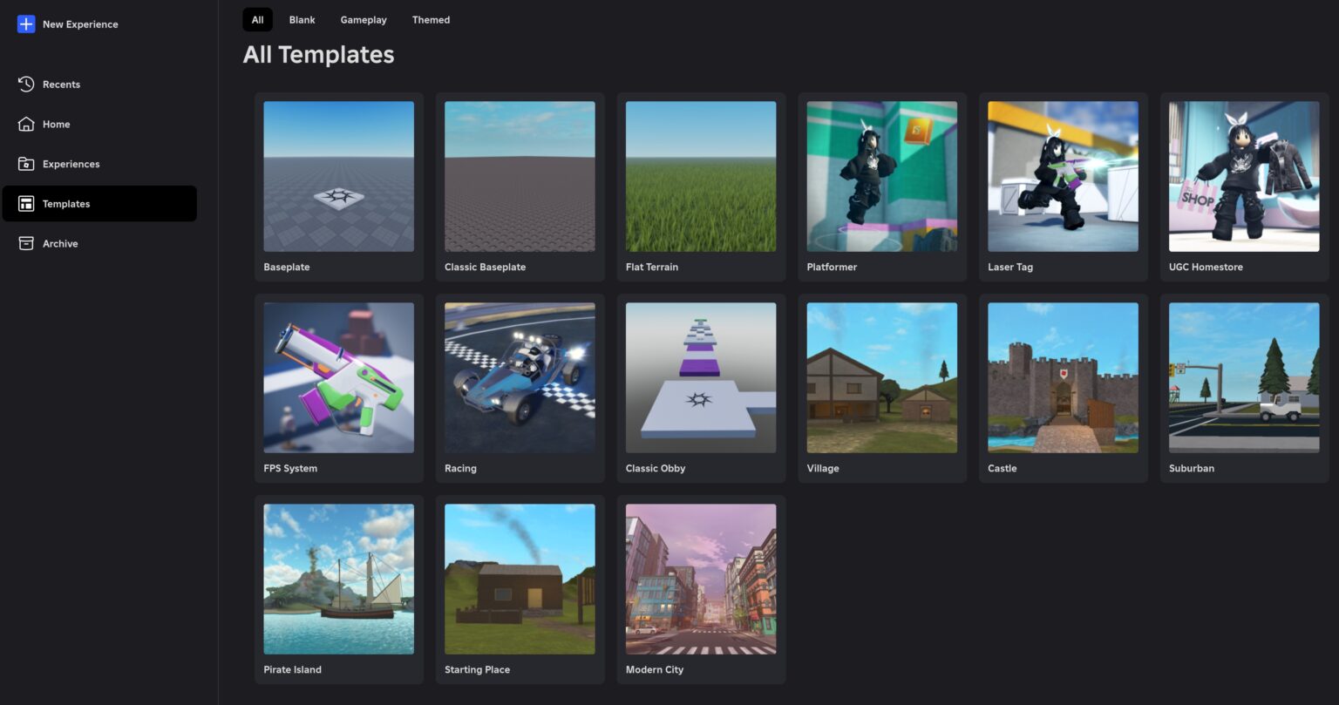Choose the Platformer template

(881, 176)
